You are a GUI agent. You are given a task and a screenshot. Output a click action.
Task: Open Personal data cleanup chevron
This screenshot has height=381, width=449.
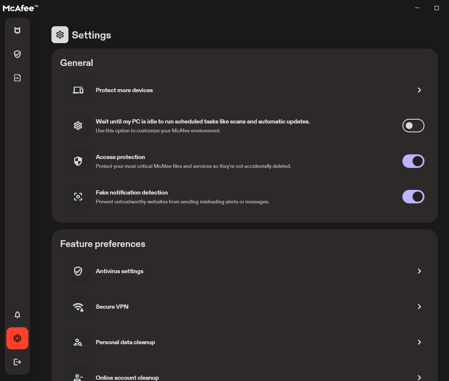[x=419, y=342]
